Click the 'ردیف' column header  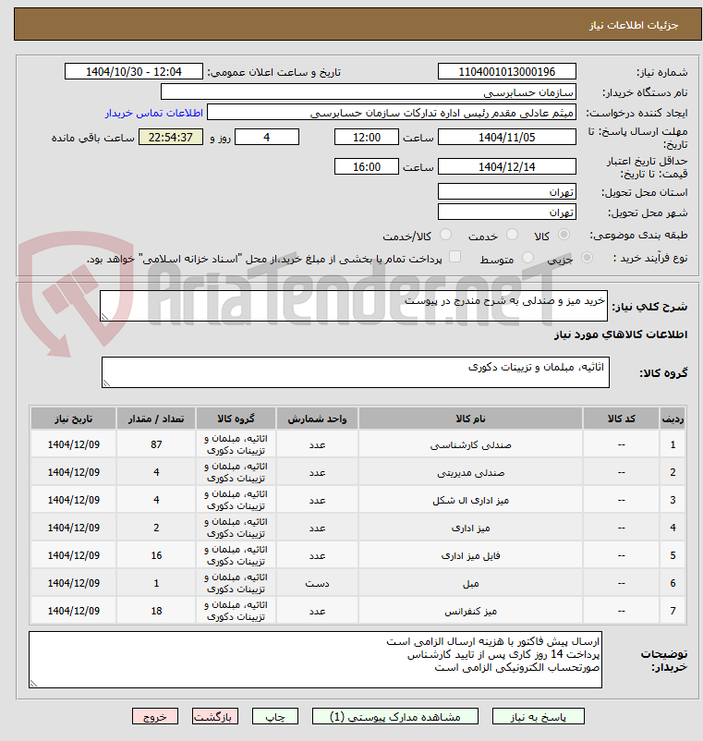[x=673, y=419]
